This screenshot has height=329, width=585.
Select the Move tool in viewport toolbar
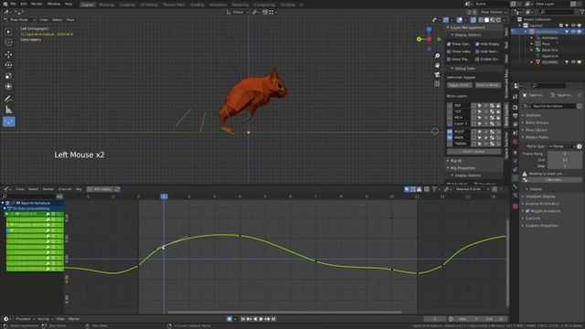click(8, 55)
